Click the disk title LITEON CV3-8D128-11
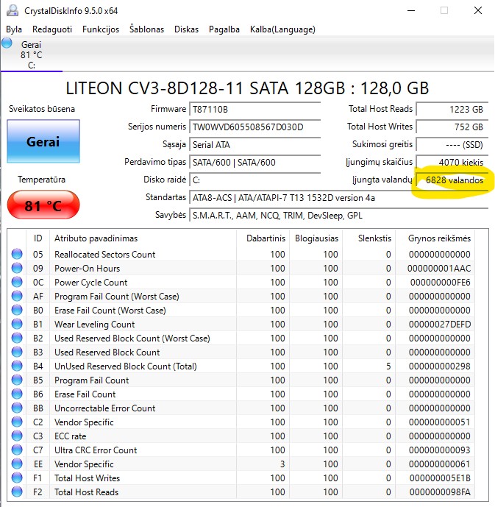Viewport: 495px width, 507px height. coord(247,88)
